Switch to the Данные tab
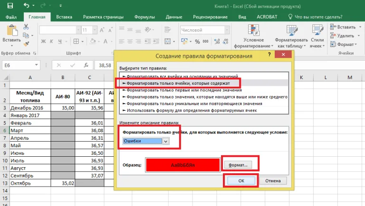The width and height of the screenshot is (365, 206). 174,17
